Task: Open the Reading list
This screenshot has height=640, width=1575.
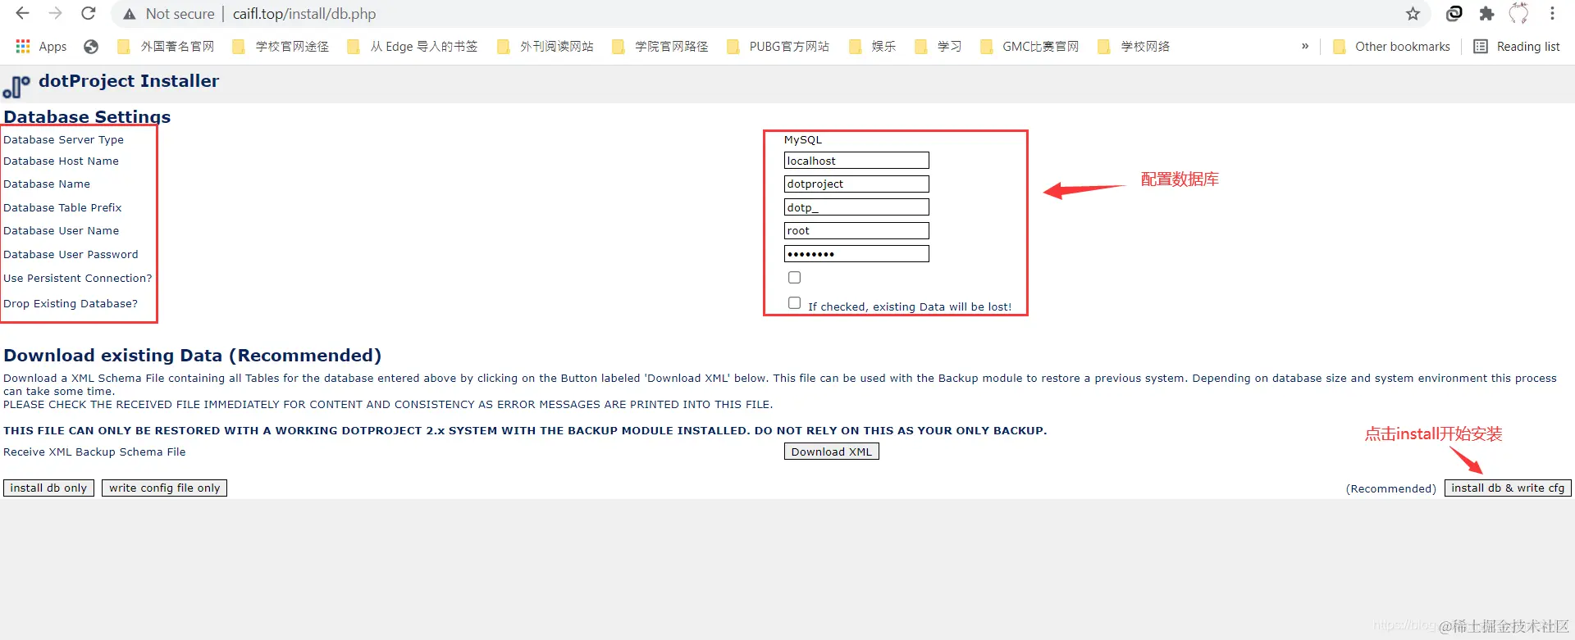Action: 1517,47
